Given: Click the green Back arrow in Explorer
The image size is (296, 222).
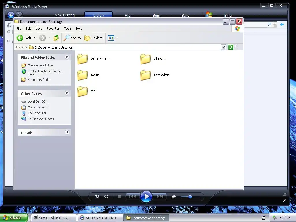Looking at the screenshot, I should tap(20, 38).
